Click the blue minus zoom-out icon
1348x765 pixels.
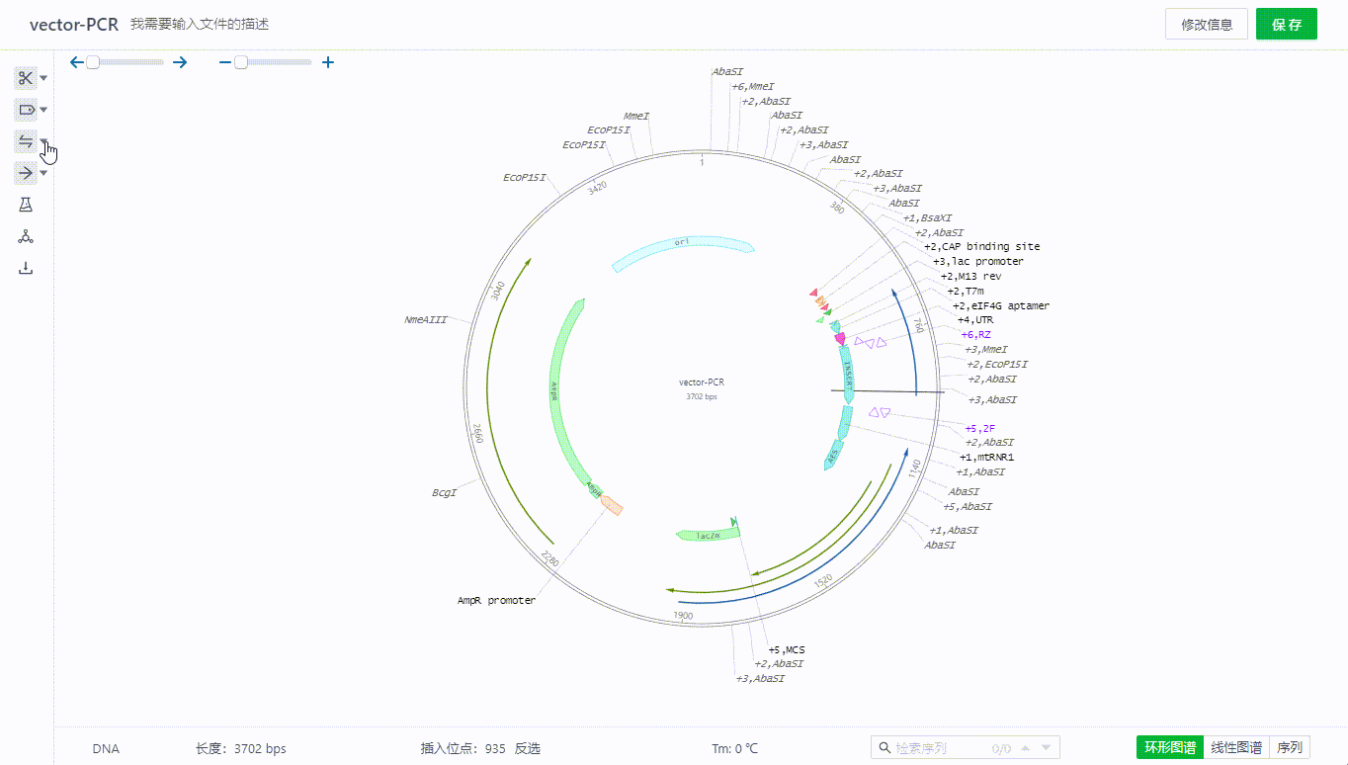point(225,62)
